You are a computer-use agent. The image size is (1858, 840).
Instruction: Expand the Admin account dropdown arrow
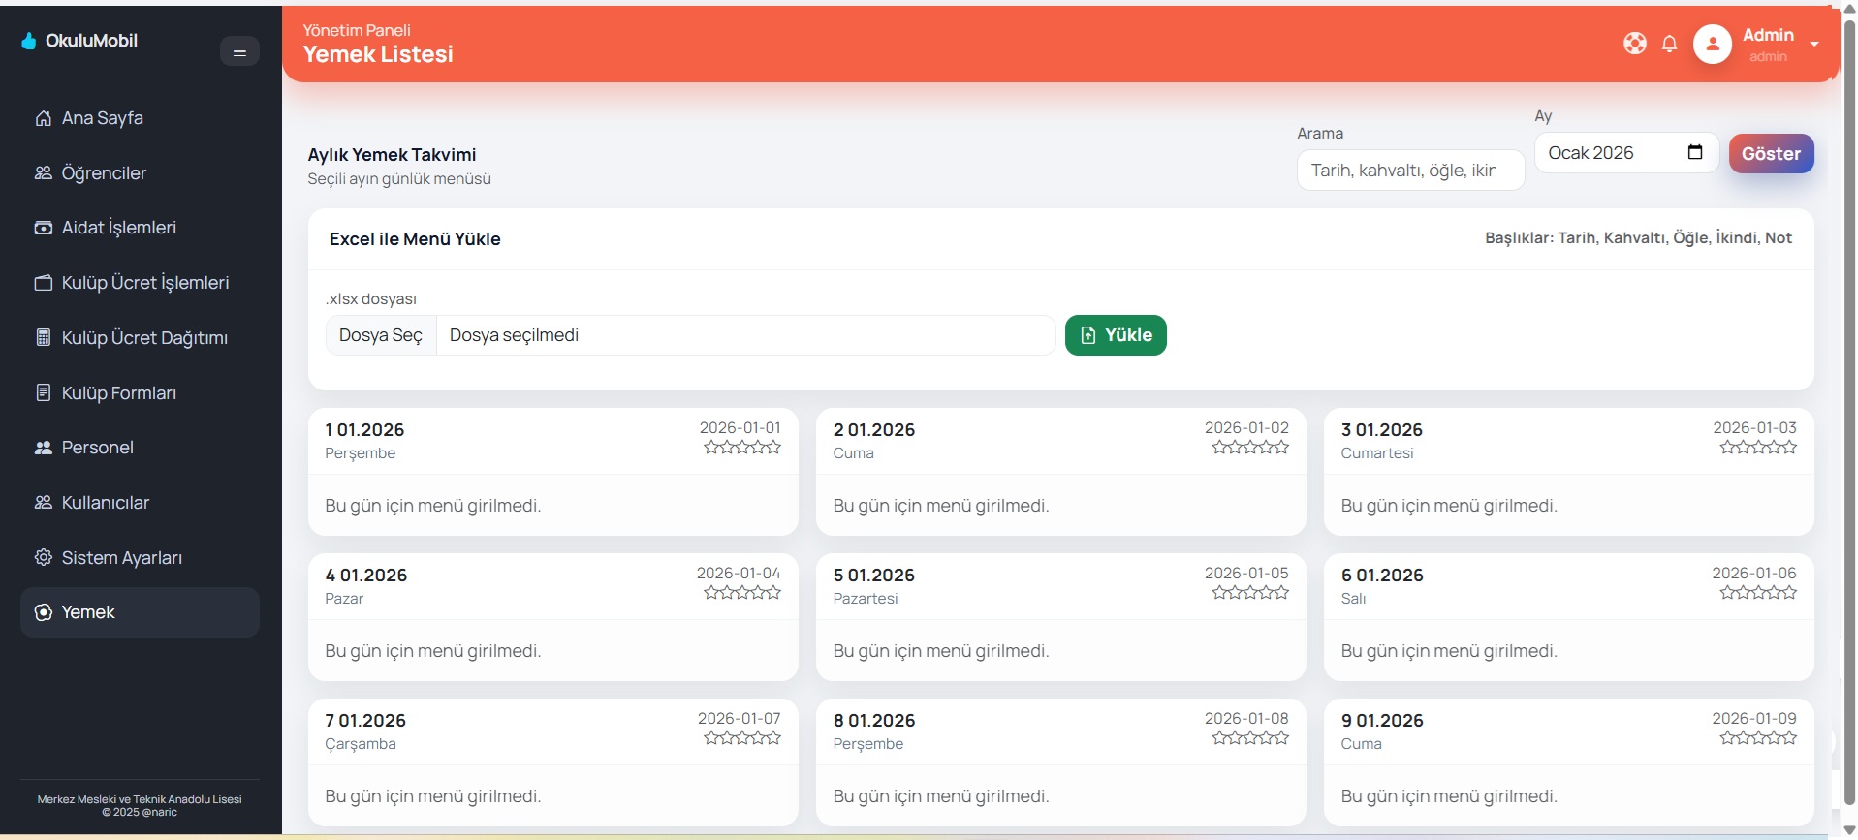[1813, 45]
